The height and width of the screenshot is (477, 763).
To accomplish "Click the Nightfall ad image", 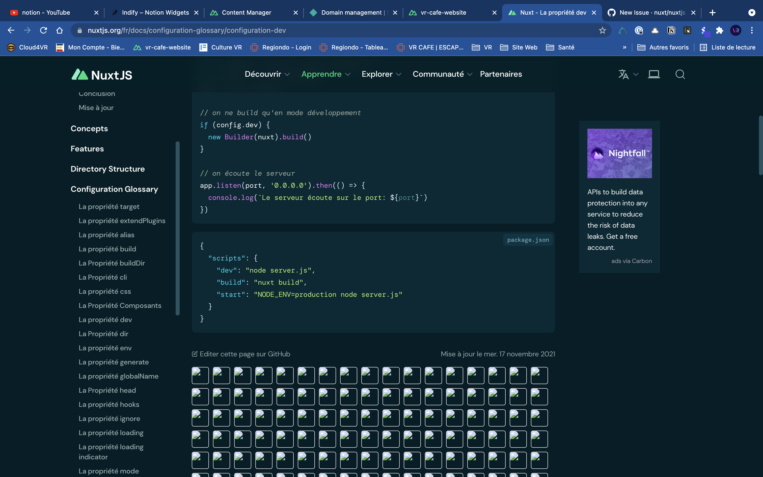I will (619, 153).
